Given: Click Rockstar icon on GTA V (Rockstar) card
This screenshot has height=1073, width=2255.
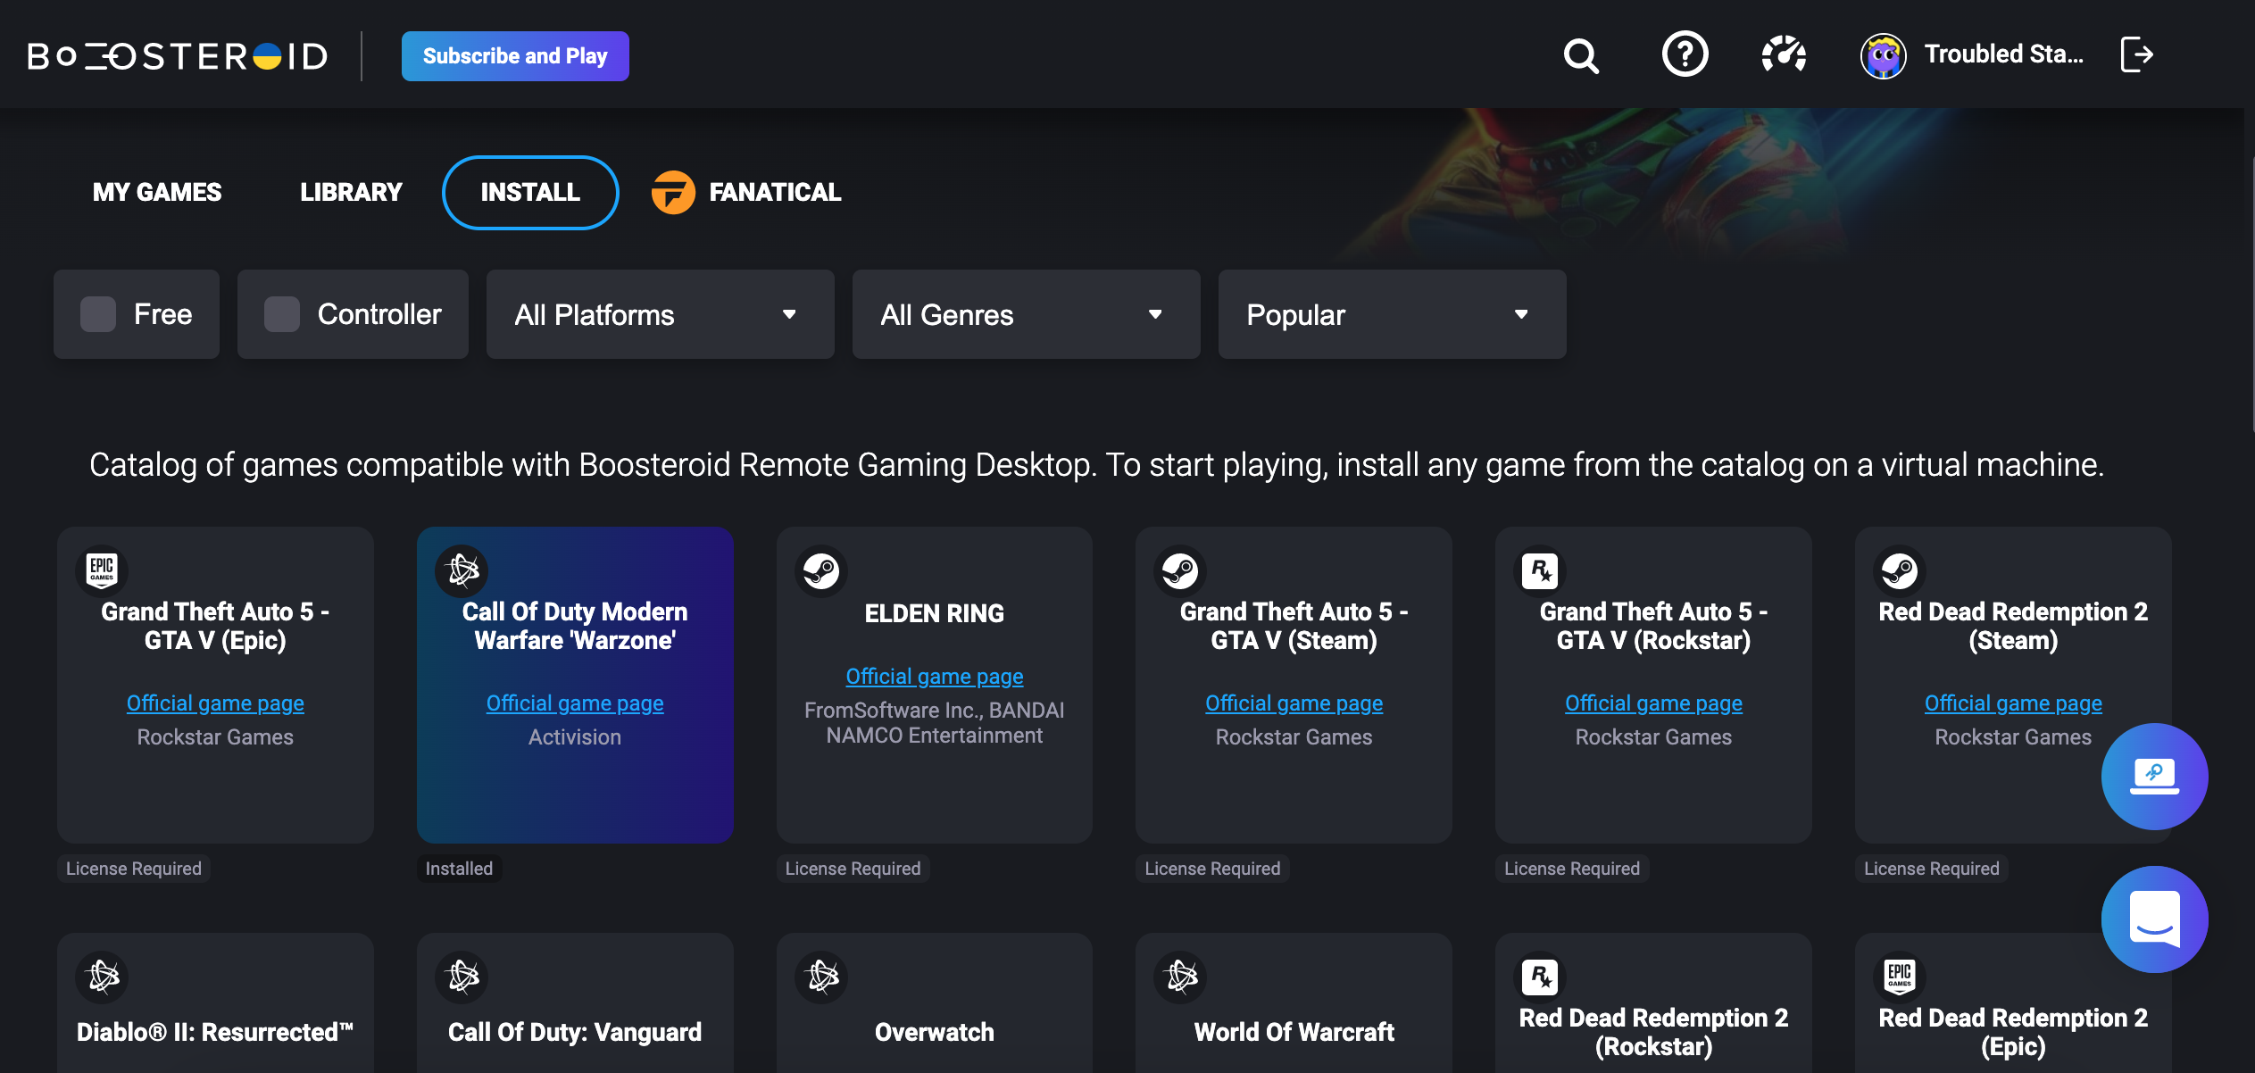Looking at the screenshot, I should coord(1540,570).
